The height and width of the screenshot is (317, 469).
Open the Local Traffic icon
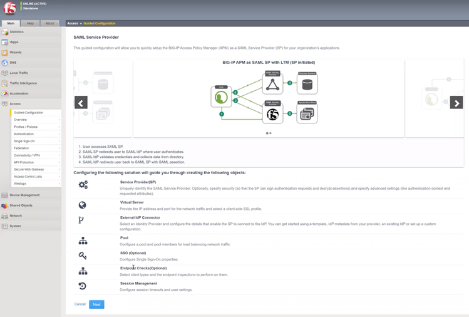click(x=4, y=73)
